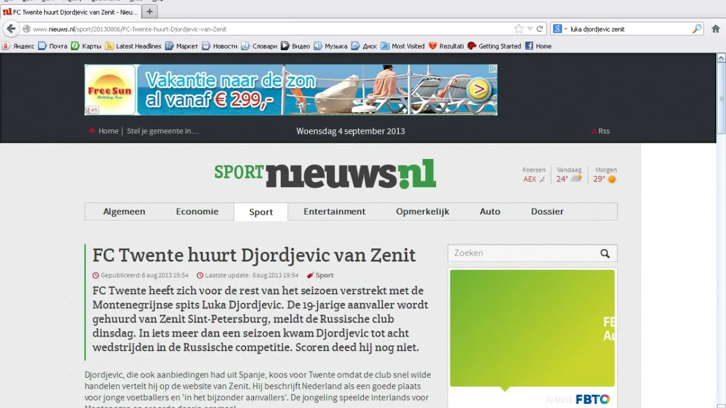This screenshot has height=408, width=726.
Task: Open the Latest Headlines feed bookmark
Action: 133,46
